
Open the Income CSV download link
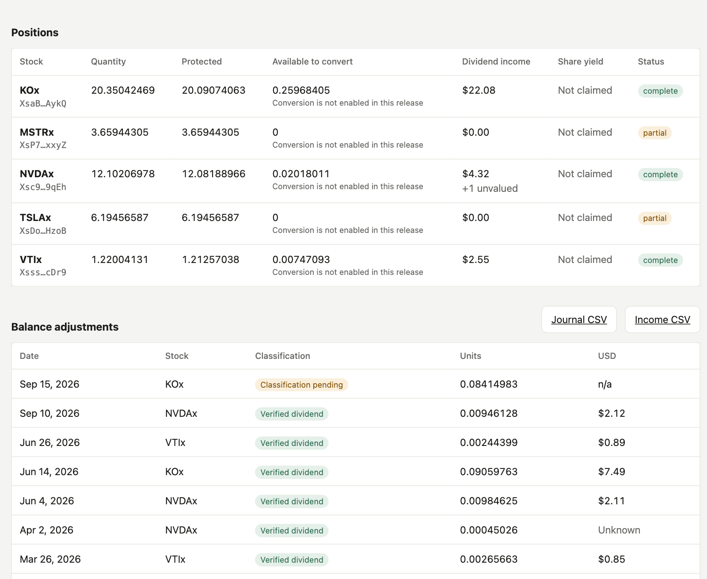point(662,320)
